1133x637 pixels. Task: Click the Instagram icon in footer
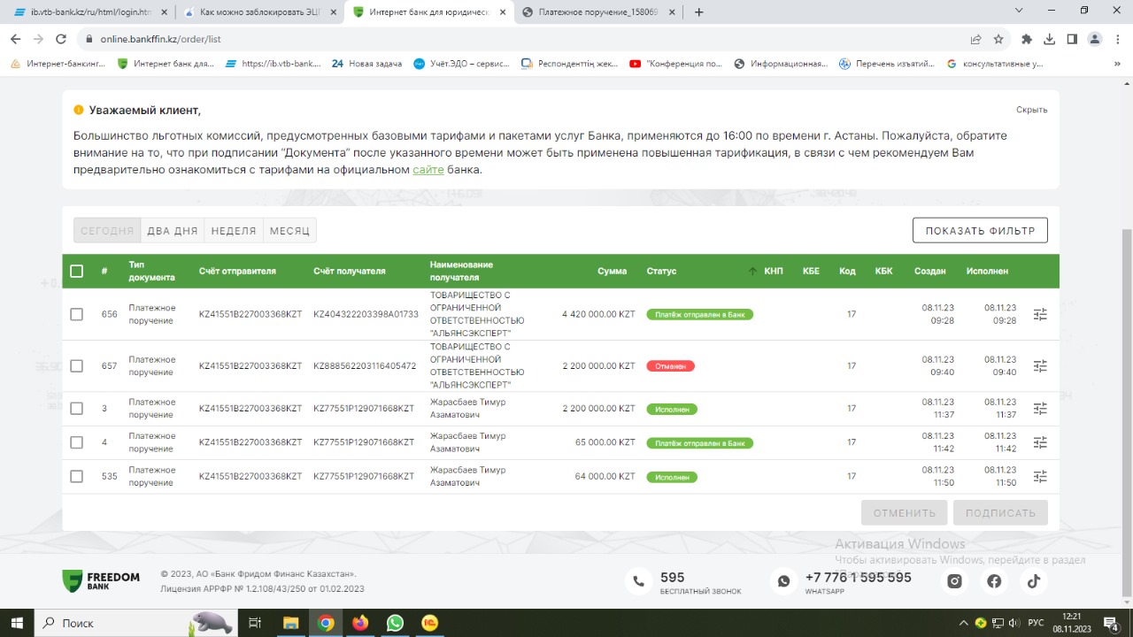[955, 581]
